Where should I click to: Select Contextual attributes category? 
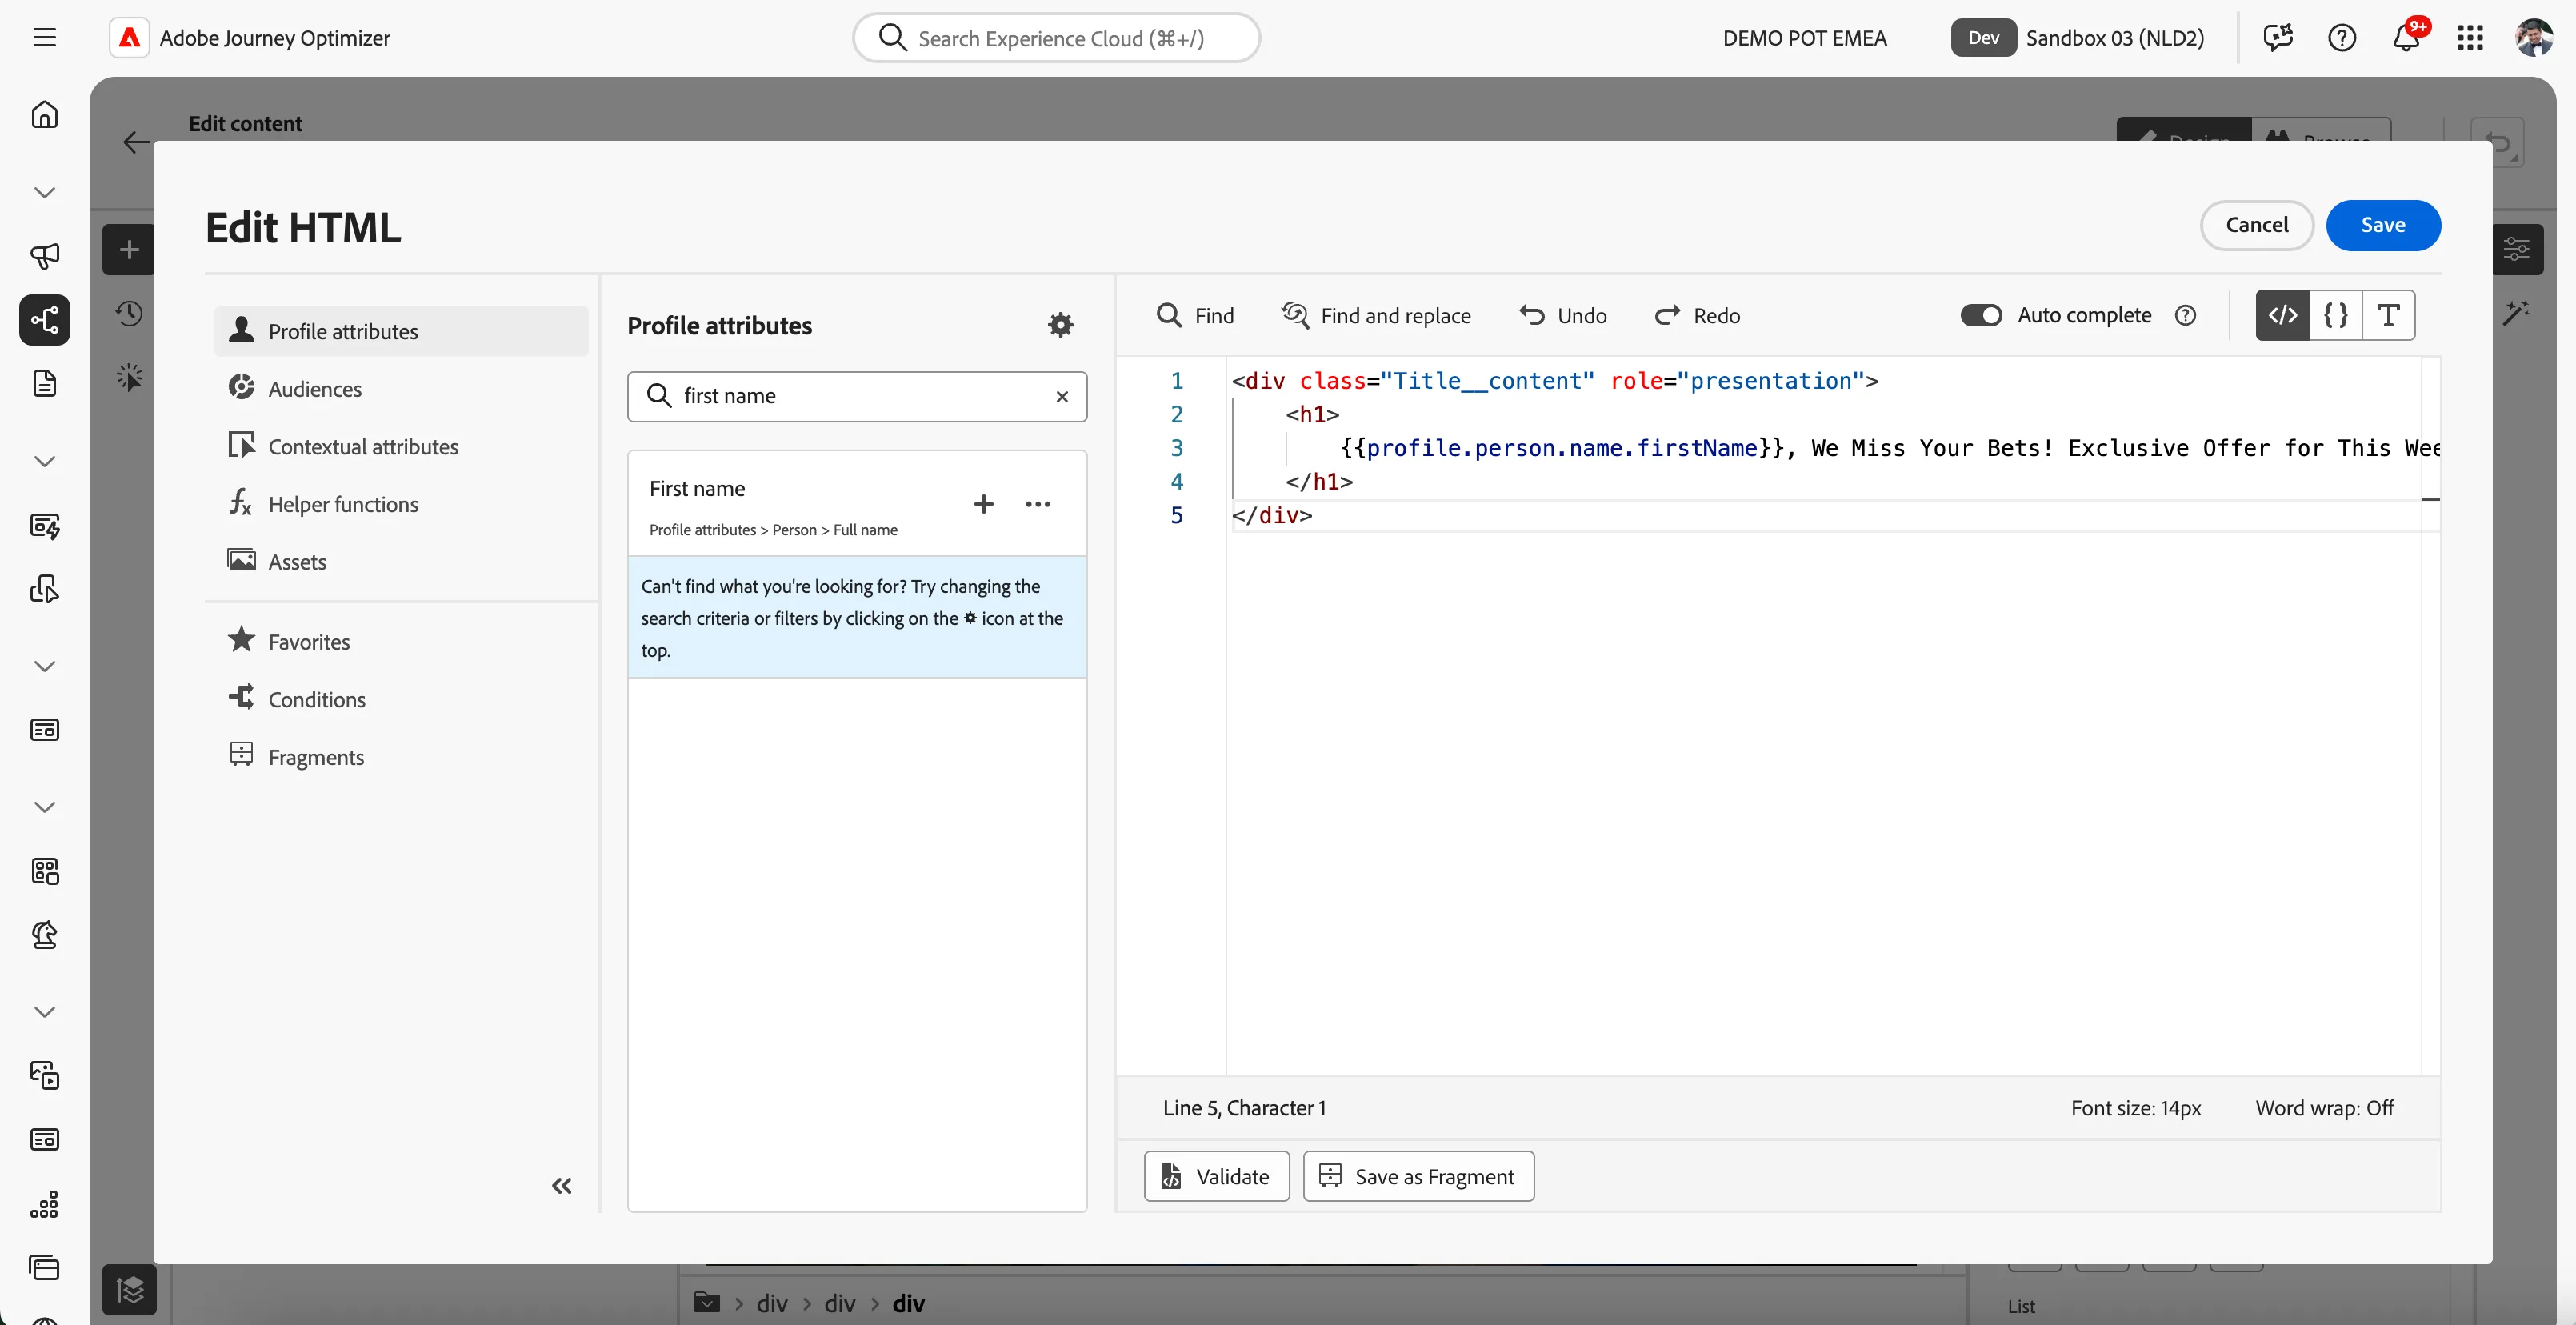[x=401, y=447]
